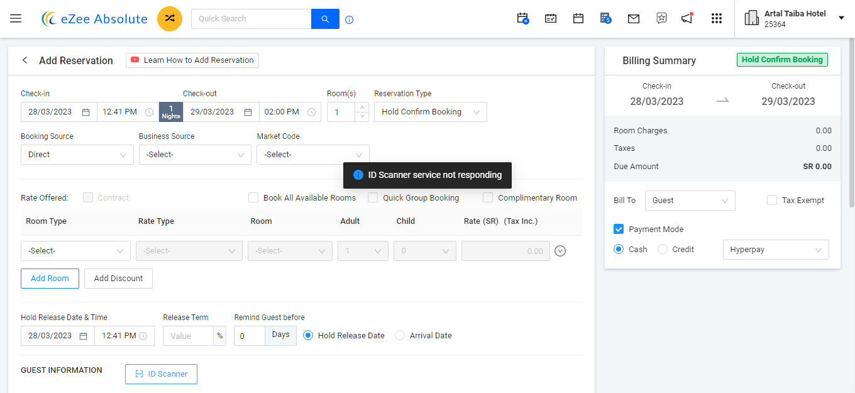Open the announcements megaphone icon

click(687, 18)
